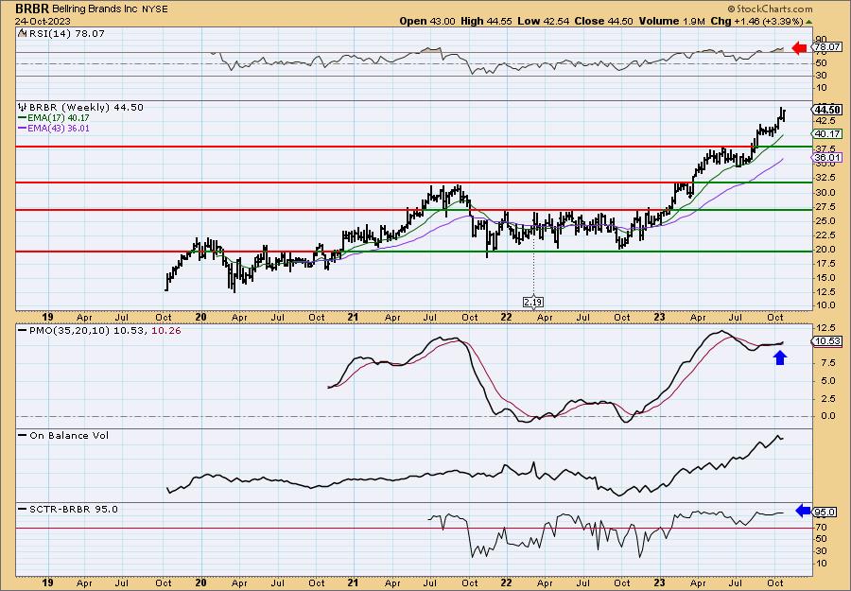Open the StockCharts.com copyright link
Screen dimensions: 851x591
[769, 9]
